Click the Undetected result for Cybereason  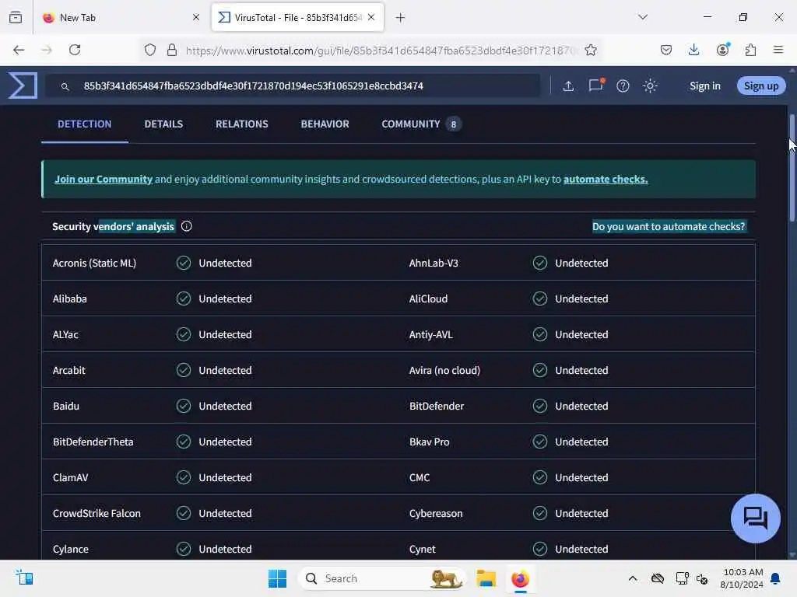click(x=581, y=513)
